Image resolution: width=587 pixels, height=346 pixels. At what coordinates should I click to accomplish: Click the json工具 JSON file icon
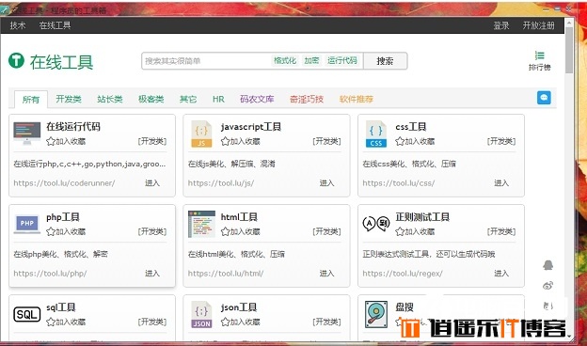(x=201, y=315)
